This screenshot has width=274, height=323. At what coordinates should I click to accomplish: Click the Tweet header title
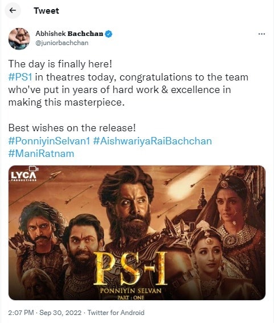[x=46, y=11]
